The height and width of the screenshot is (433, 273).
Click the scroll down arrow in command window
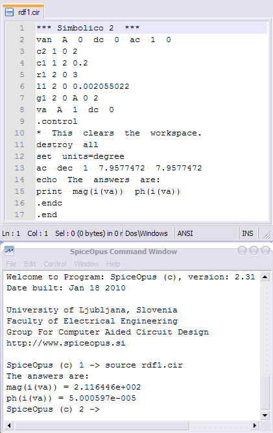click(265, 415)
